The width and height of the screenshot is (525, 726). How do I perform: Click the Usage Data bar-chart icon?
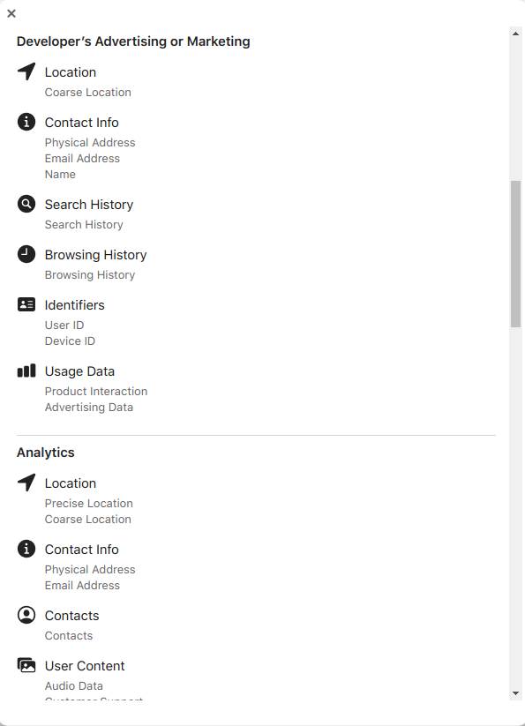[26, 370]
